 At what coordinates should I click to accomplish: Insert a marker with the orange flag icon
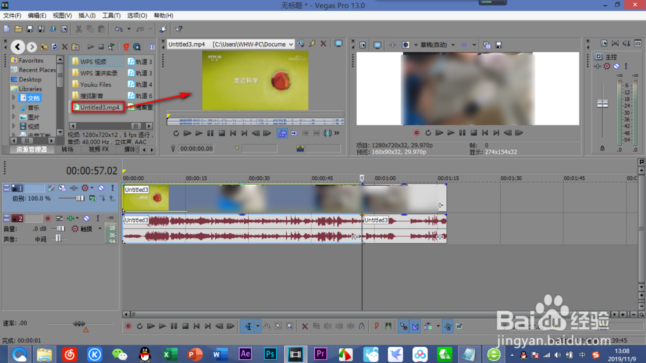click(x=377, y=326)
